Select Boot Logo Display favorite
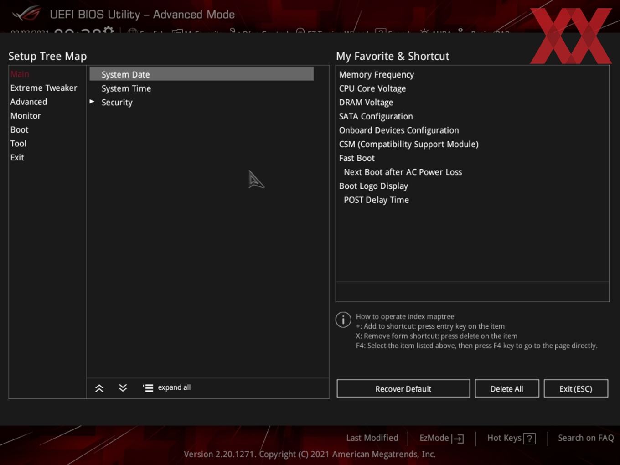620x465 pixels. (373, 186)
